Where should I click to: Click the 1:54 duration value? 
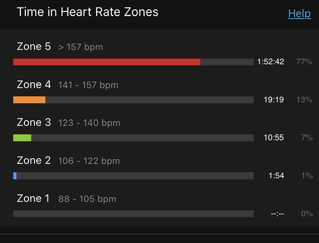click(x=276, y=175)
